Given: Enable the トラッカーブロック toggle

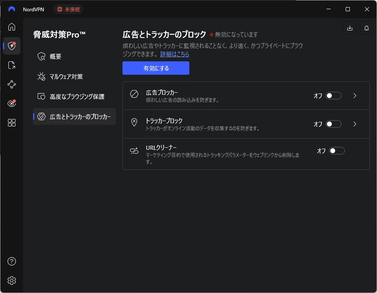Looking at the screenshot, I should pos(334,124).
